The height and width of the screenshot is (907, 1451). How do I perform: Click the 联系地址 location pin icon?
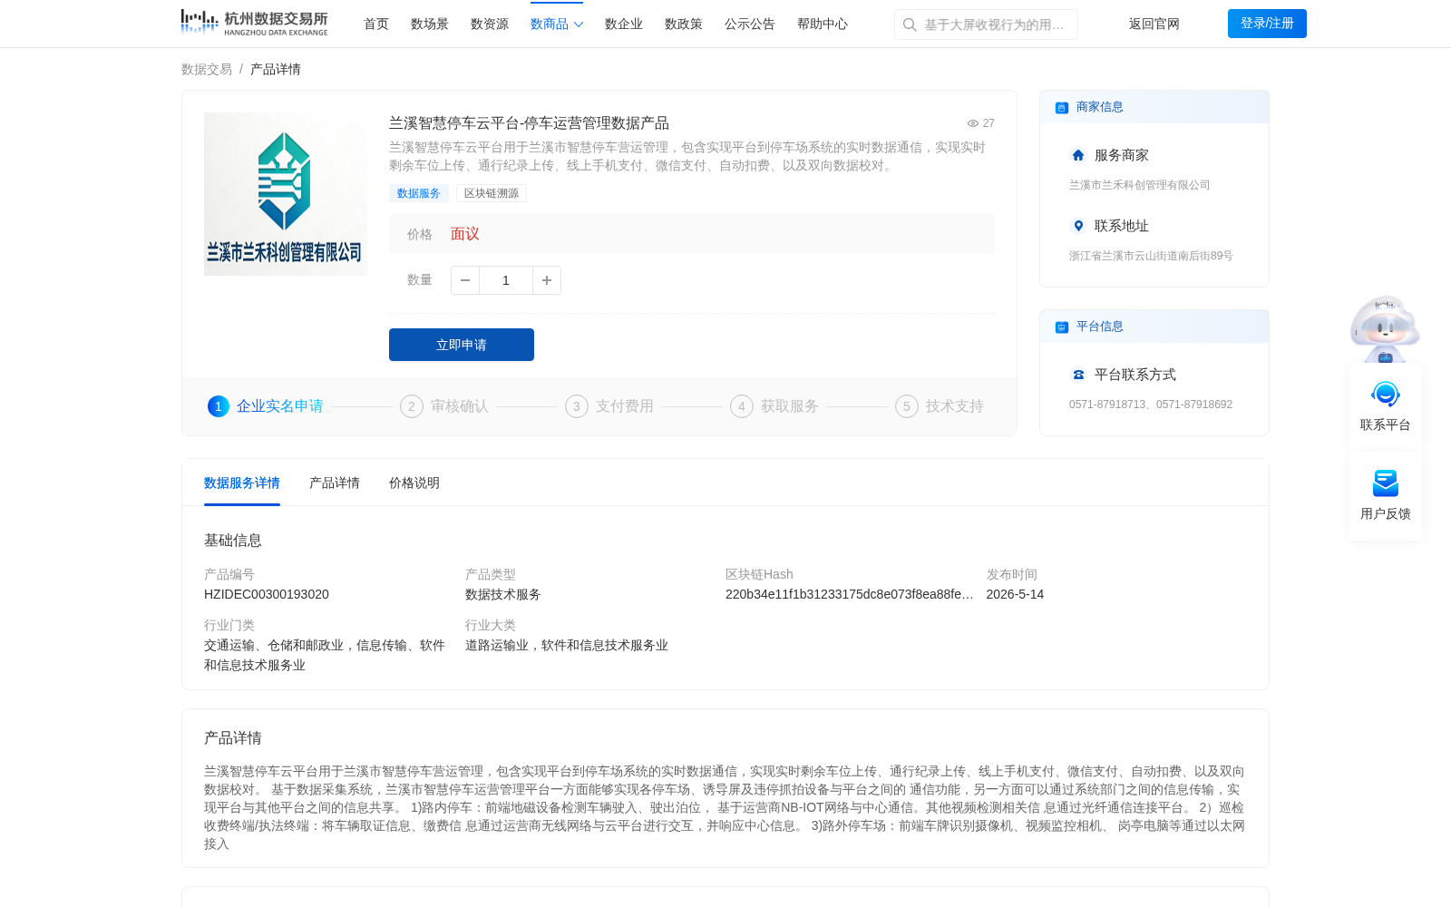[1078, 226]
